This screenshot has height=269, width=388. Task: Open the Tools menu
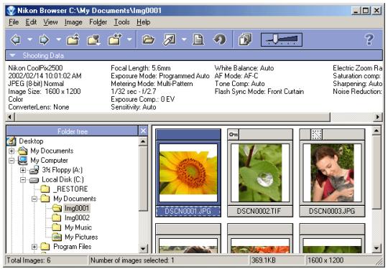pyautogui.click(x=121, y=22)
